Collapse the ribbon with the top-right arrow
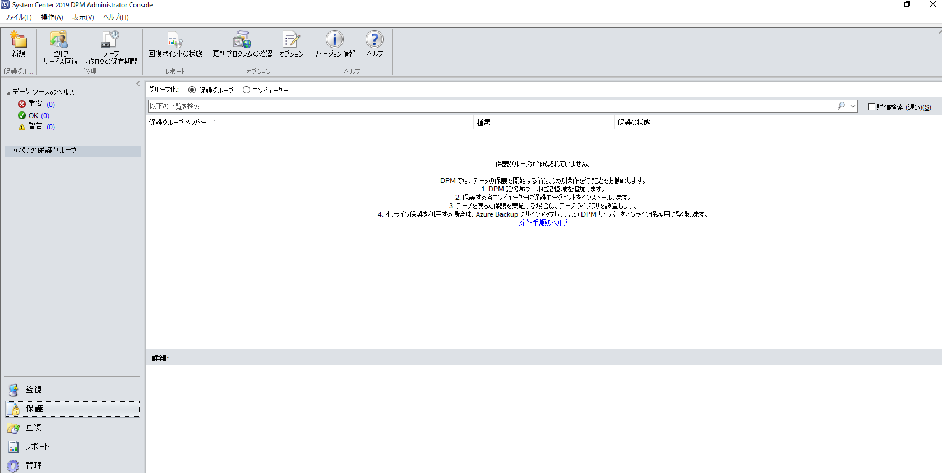 (x=940, y=32)
